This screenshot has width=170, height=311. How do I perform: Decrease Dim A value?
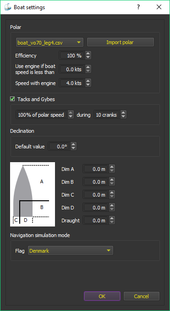[112, 171]
